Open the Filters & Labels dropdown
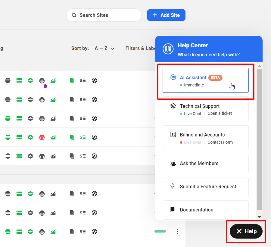Screen dimensions: 271x247 [x=140, y=48]
